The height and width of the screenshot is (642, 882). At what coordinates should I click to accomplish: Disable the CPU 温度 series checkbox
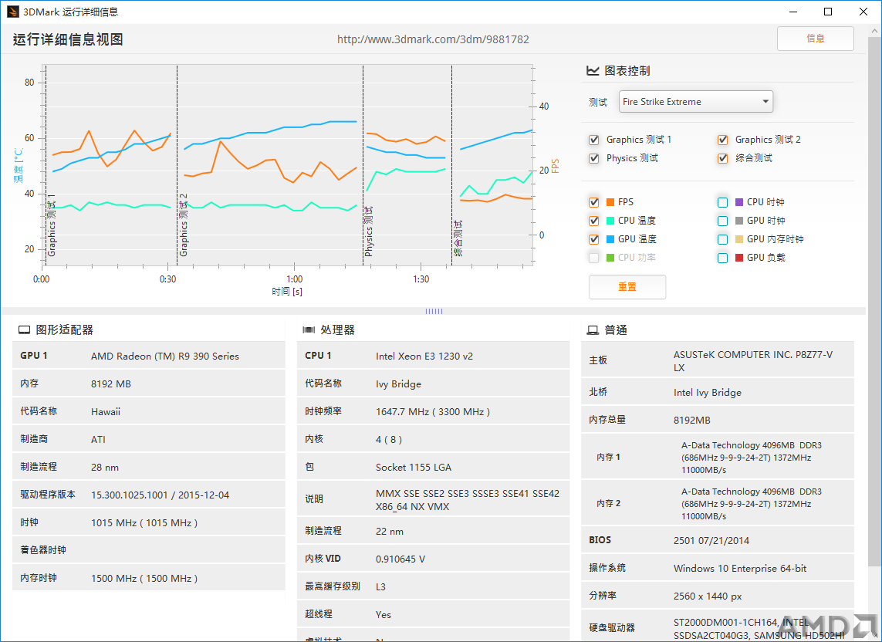593,221
